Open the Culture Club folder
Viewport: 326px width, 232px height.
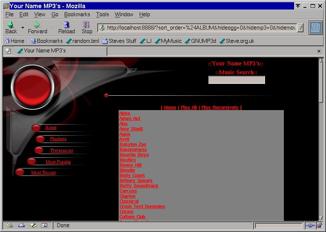click(132, 217)
